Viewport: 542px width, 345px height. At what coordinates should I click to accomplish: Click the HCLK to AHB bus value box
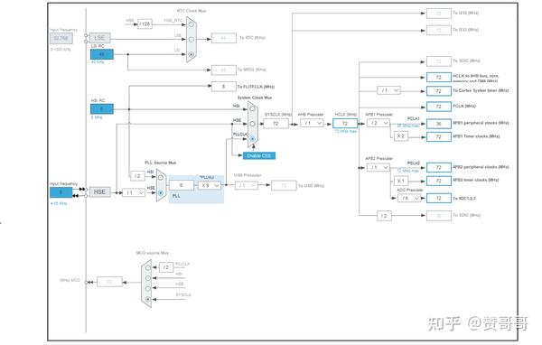pos(439,77)
